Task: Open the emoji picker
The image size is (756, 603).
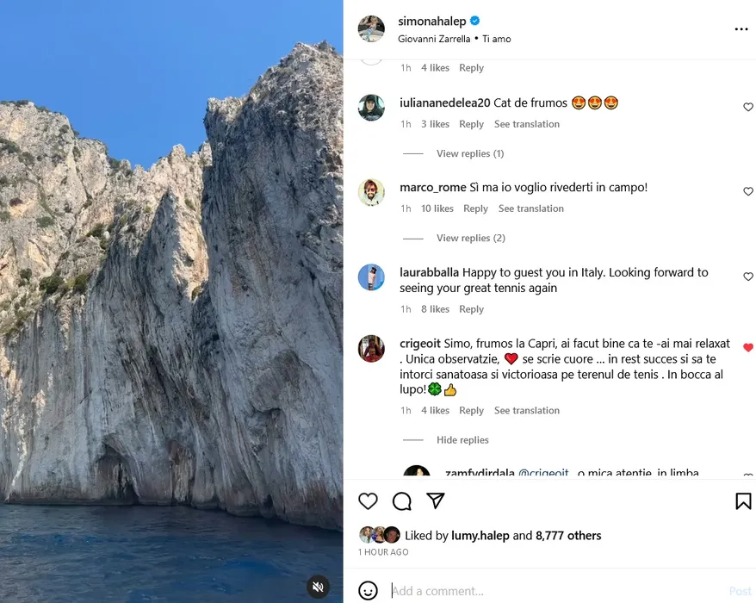Action: click(x=368, y=591)
